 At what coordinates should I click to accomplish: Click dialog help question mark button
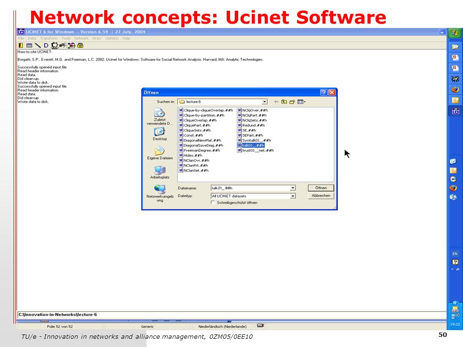(x=324, y=93)
